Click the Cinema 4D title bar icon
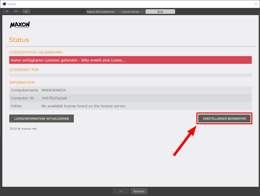This screenshot has height=196, width=260. pyautogui.click(x=4, y=4)
